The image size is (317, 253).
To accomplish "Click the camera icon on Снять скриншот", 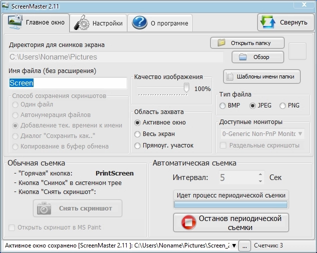I will [x=44, y=208].
